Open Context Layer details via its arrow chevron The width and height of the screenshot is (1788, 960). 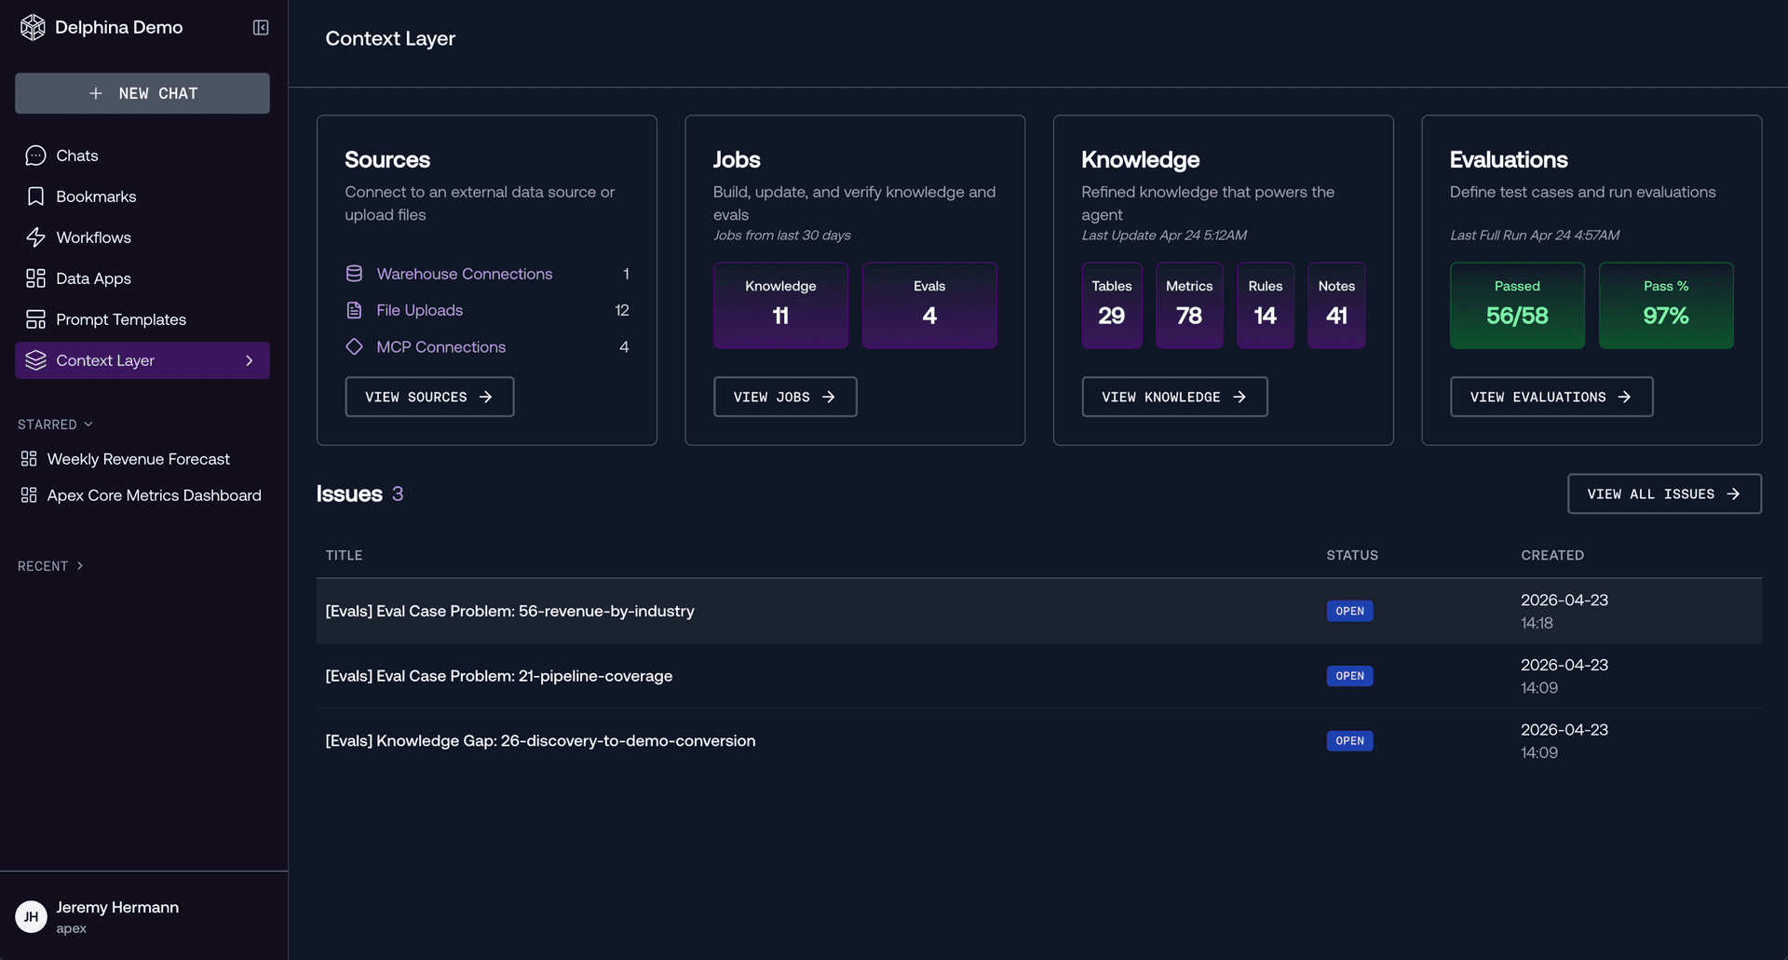pyautogui.click(x=248, y=360)
